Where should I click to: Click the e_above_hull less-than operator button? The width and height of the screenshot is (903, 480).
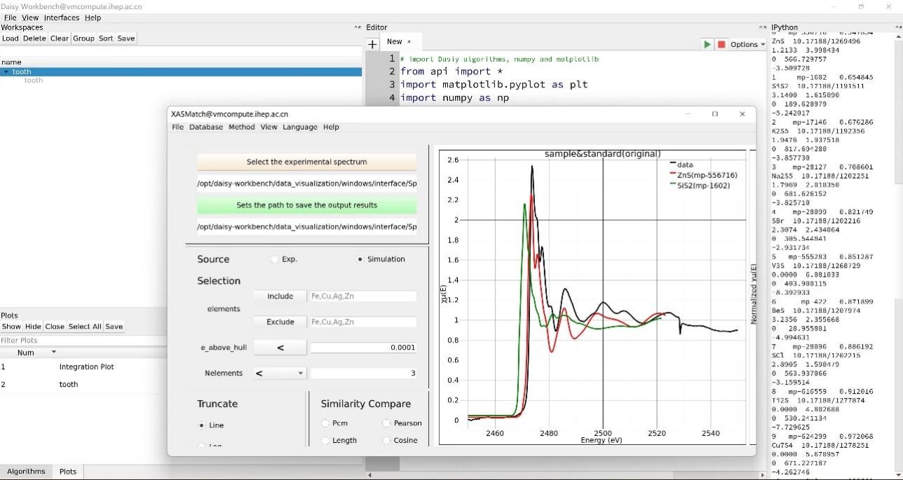coord(280,348)
